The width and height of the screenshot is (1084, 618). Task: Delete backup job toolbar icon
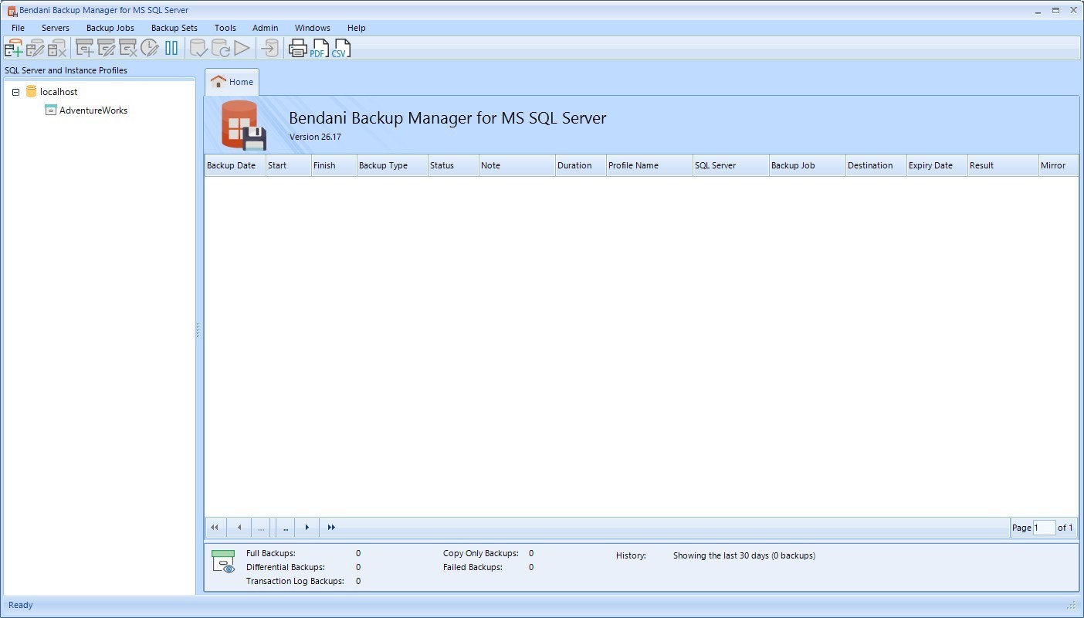128,48
